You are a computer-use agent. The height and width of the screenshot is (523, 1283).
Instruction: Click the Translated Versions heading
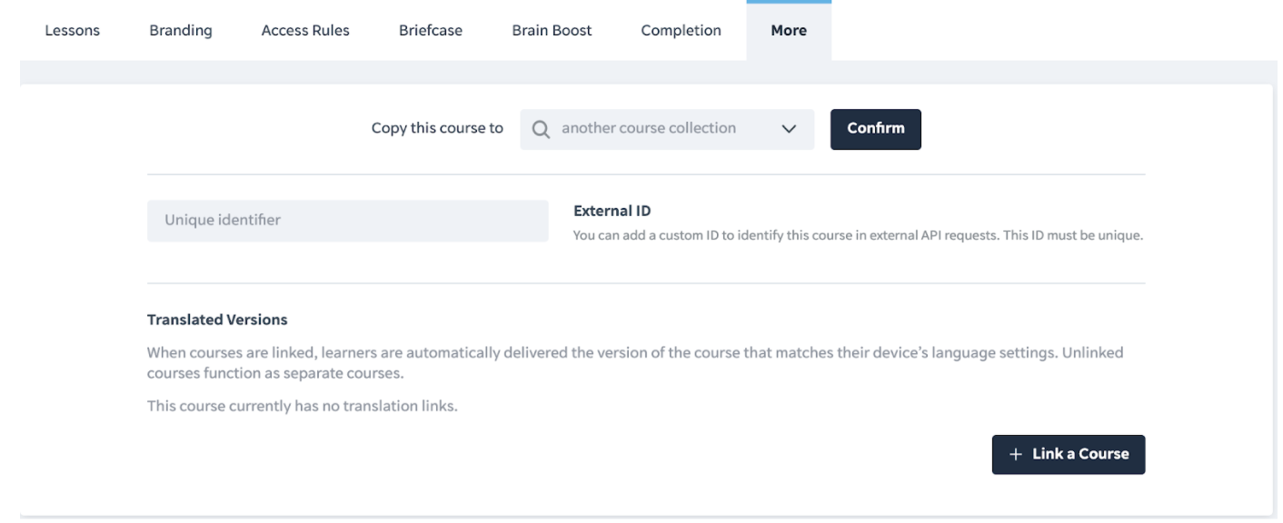click(x=217, y=320)
